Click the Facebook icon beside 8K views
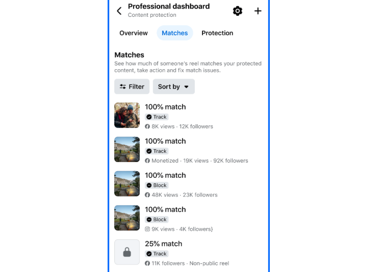The image size is (383, 272). pos(147,126)
